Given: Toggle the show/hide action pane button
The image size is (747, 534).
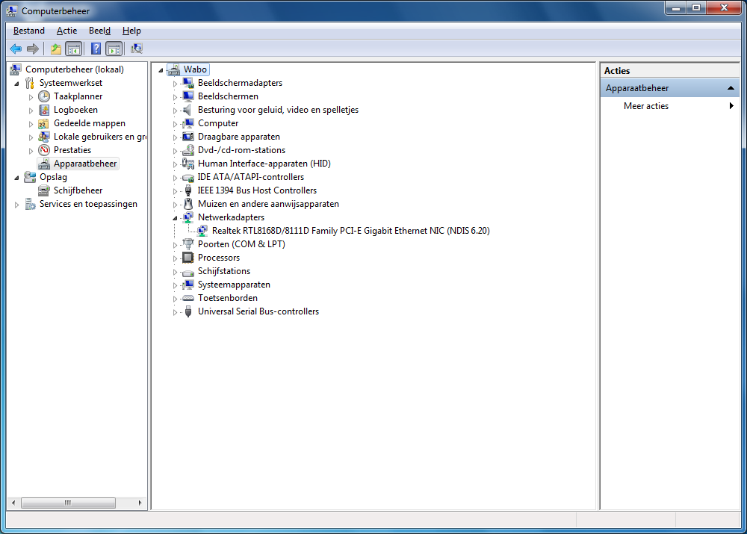Looking at the screenshot, I should tap(114, 49).
